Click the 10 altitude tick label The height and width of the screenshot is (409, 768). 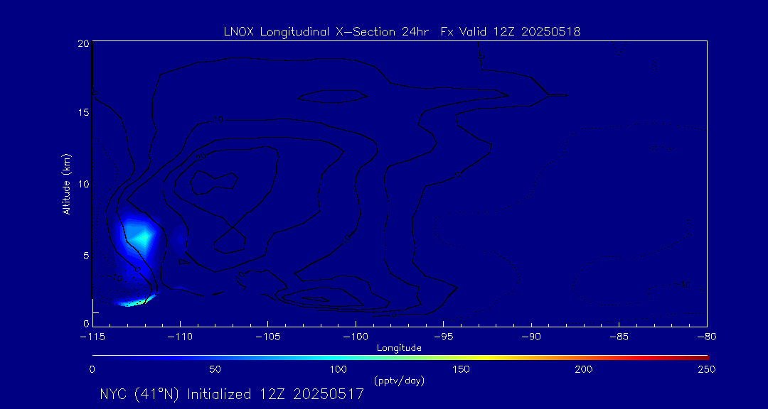[x=82, y=184]
